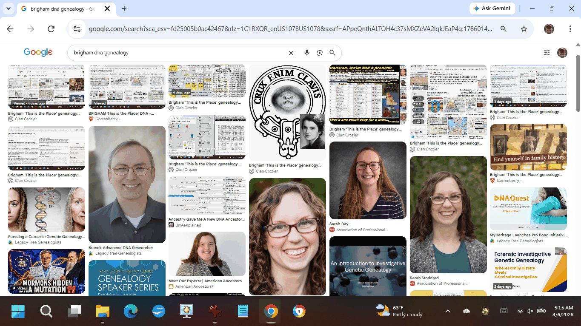This screenshot has width=581, height=326.
Task: Open 'Forensic Investigative Genetic Genealogy' image
Action: point(528,270)
